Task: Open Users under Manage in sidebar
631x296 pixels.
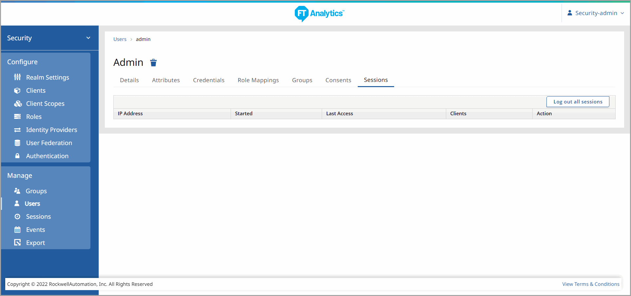Action: click(x=32, y=204)
